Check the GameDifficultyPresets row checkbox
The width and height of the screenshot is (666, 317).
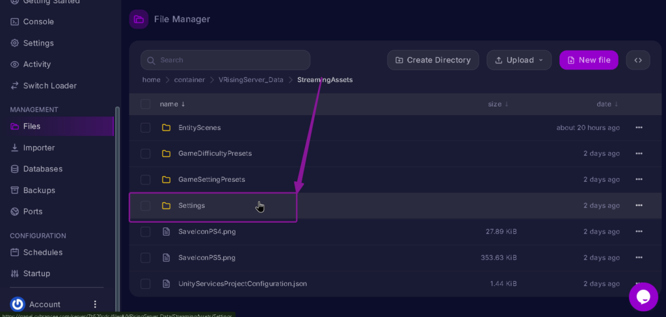tap(145, 153)
